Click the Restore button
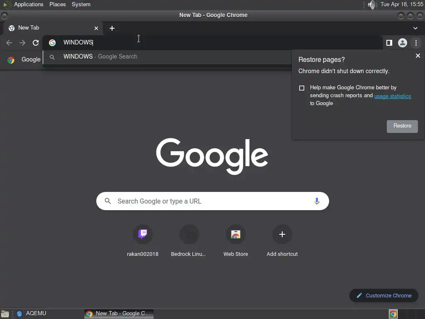 402,126
